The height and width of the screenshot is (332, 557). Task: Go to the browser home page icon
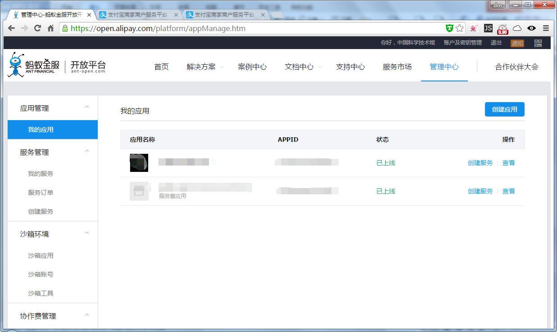click(51, 28)
